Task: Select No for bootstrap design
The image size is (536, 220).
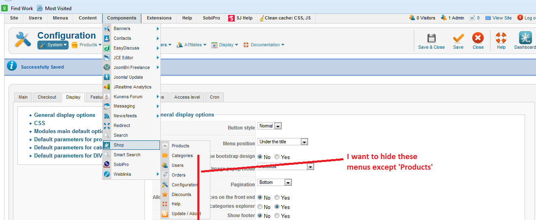Action: 260,157
